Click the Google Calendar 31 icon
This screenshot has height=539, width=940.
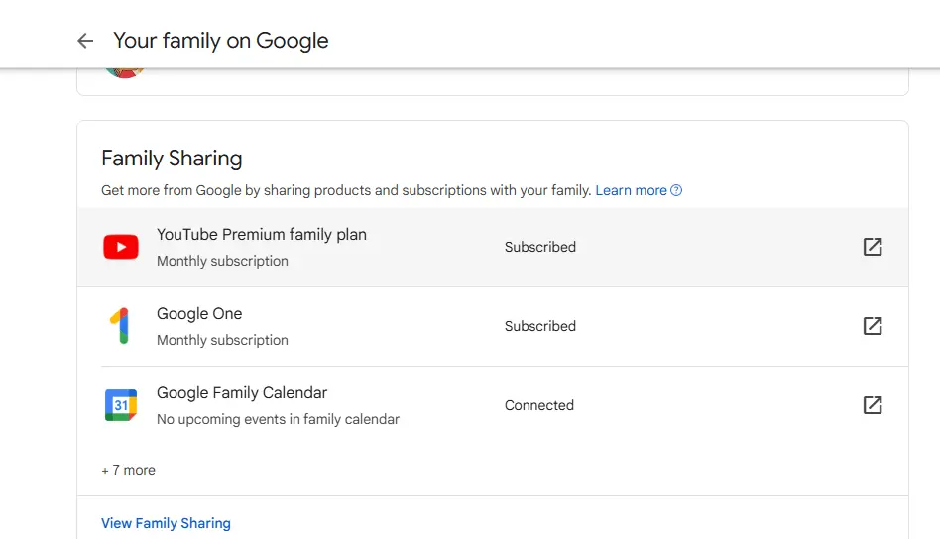(121, 405)
